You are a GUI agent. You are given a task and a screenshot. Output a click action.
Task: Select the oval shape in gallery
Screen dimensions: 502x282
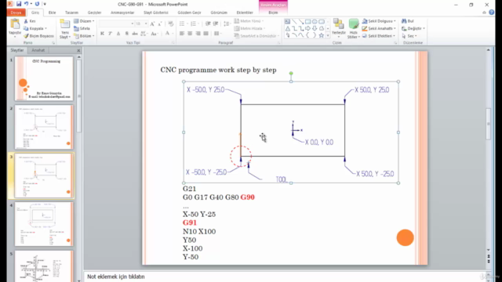point(315,21)
